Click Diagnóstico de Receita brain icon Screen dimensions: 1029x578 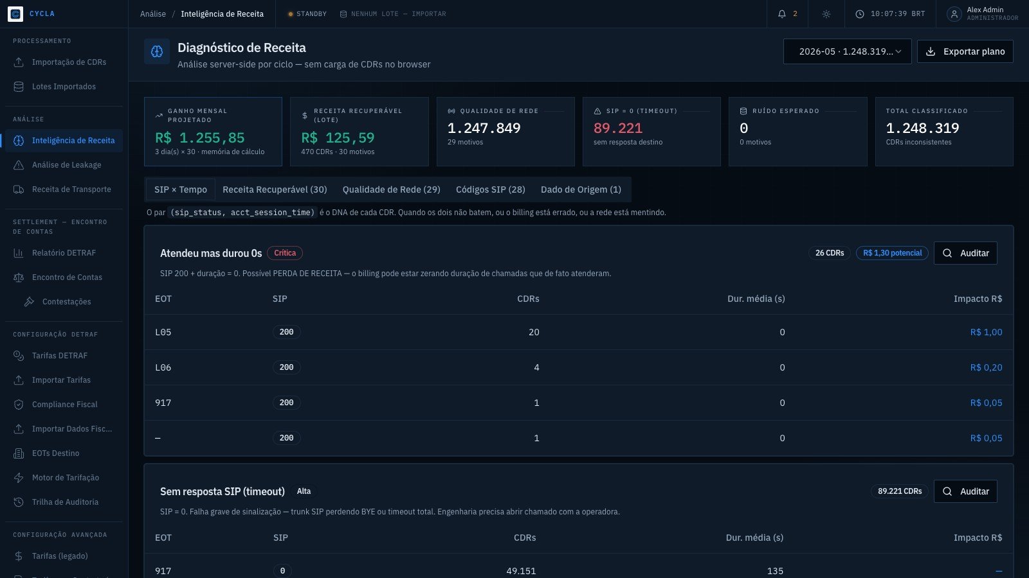(157, 51)
